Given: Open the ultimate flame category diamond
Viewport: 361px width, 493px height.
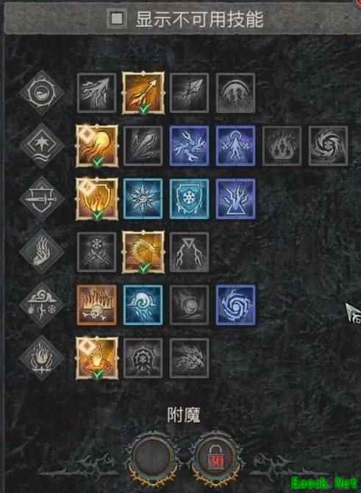Looking at the screenshot, I should (42, 358).
